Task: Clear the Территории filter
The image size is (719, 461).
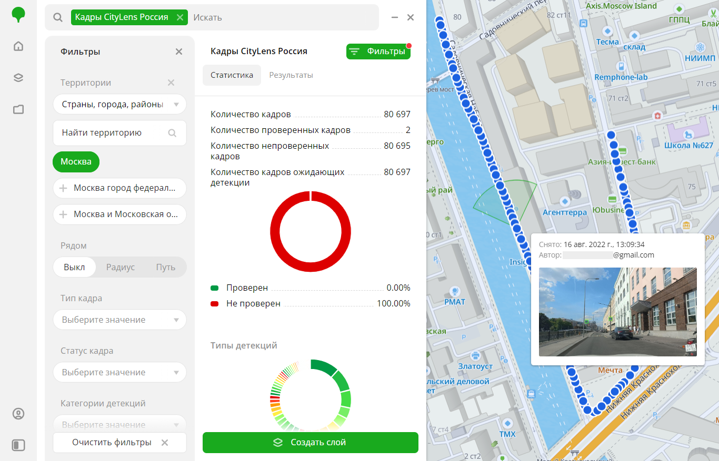Action: click(x=171, y=83)
